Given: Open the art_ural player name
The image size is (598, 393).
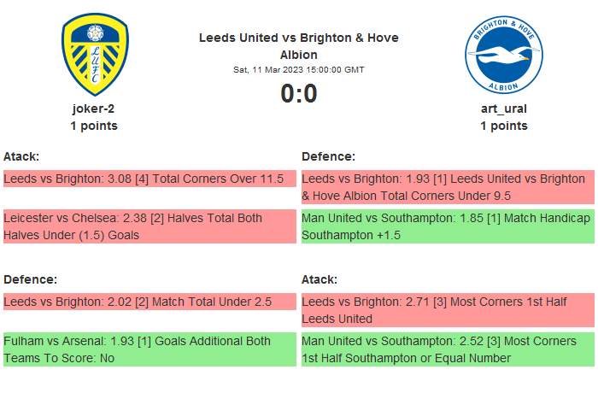Looking at the screenshot, I should [x=503, y=109].
